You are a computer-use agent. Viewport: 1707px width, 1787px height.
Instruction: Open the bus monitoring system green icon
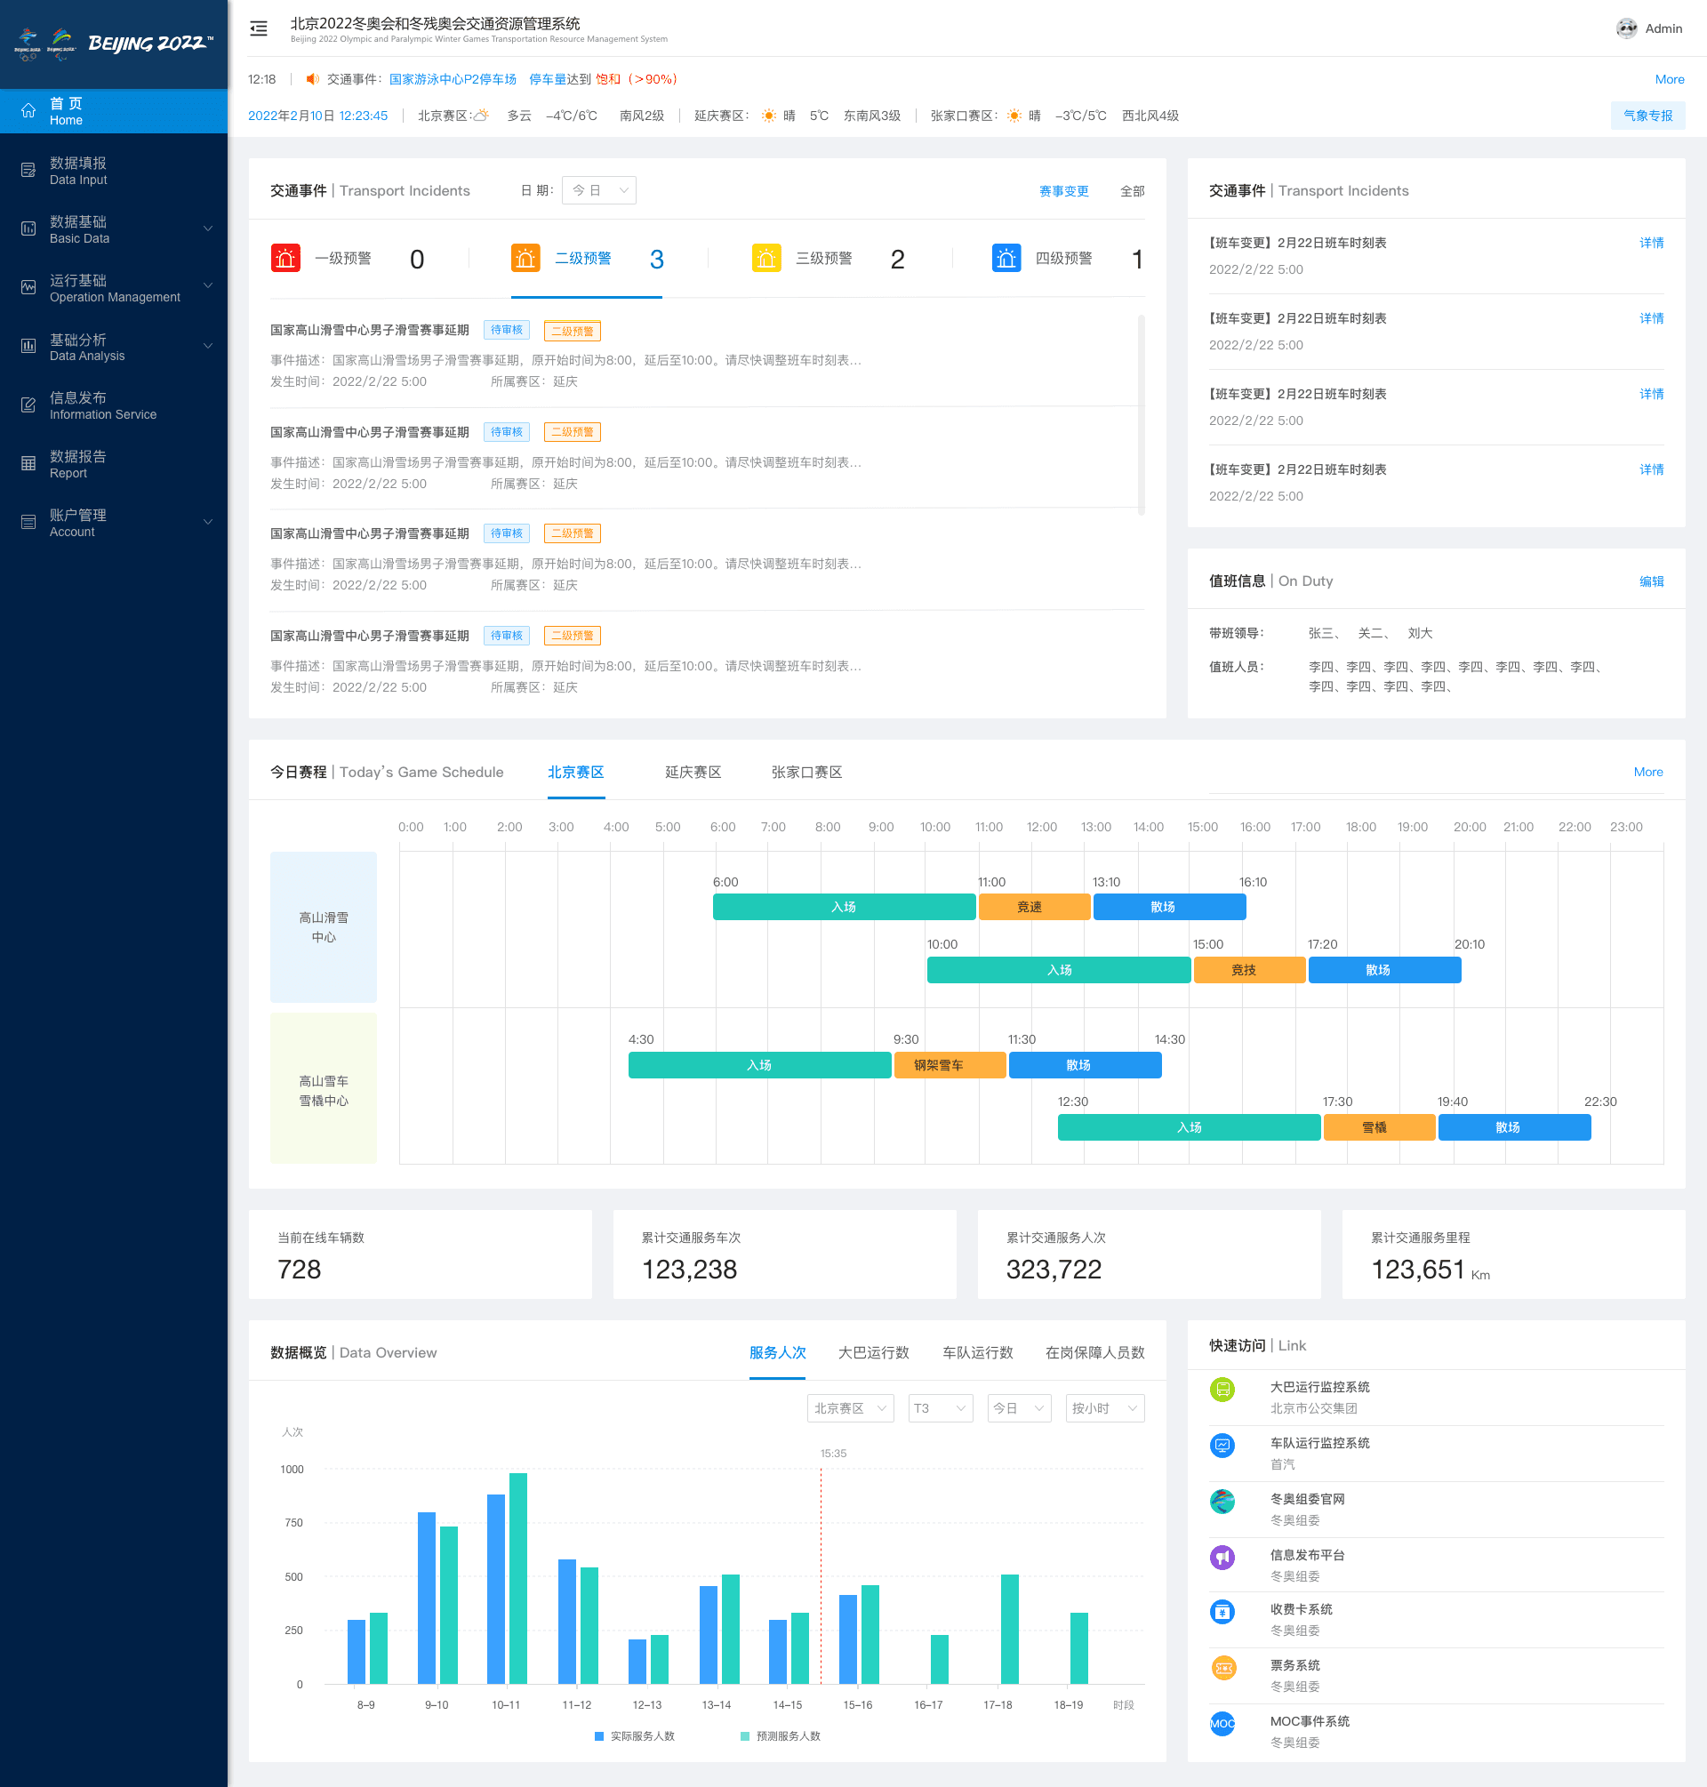pyautogui.click(x=1222, y=1390)
